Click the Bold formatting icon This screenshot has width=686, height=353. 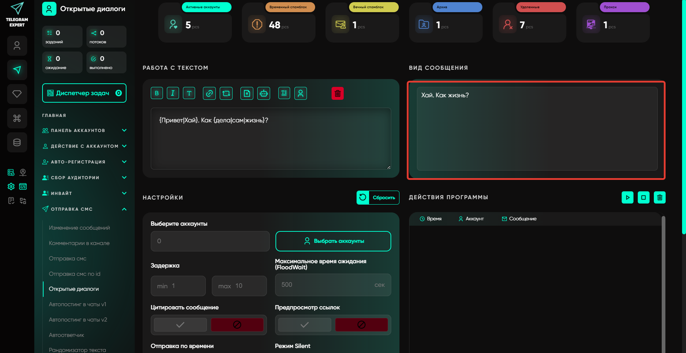156,93
